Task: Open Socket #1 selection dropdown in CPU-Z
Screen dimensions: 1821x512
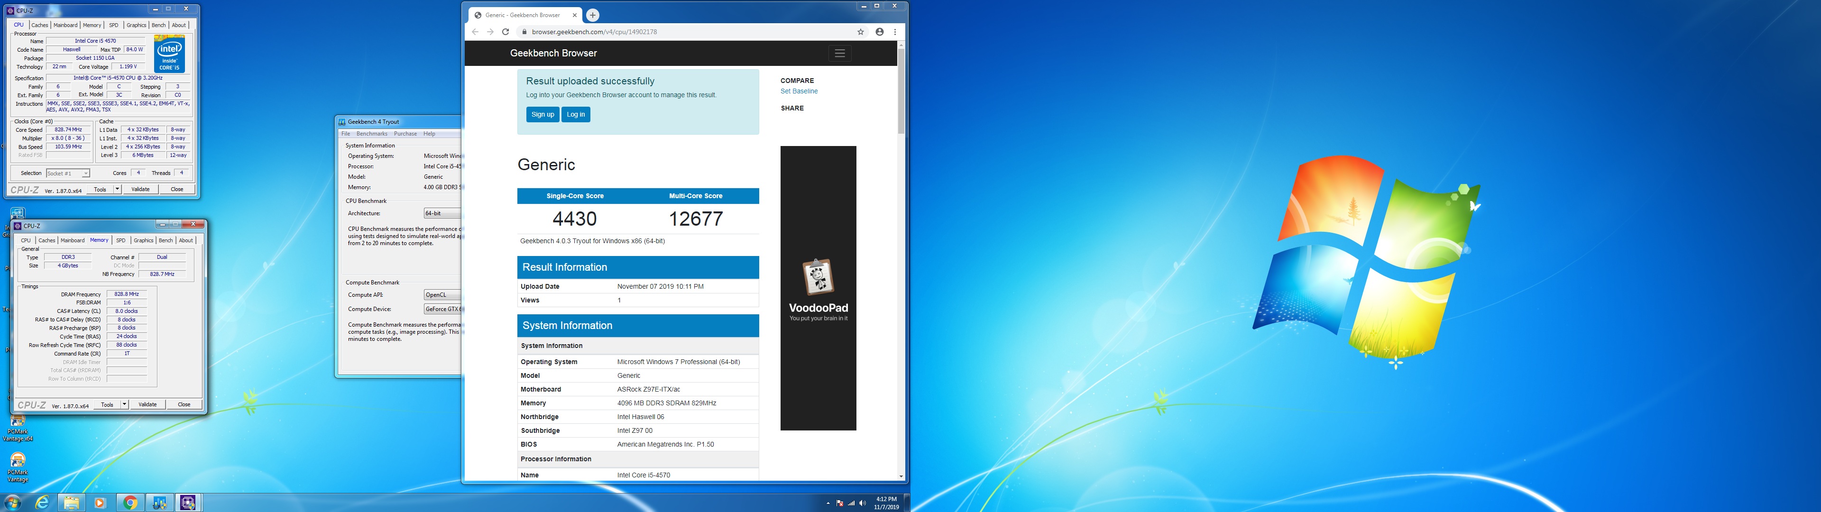Action: (68, 173)
